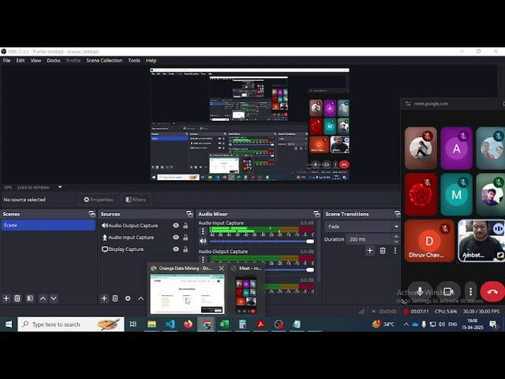
Task: Open Task View button on taskbar
Action: click(x=133, y=325)
